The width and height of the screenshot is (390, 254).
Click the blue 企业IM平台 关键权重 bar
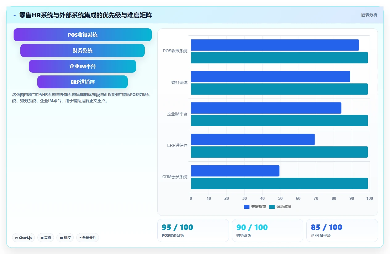pyautogui.click(x=266, y=108)
